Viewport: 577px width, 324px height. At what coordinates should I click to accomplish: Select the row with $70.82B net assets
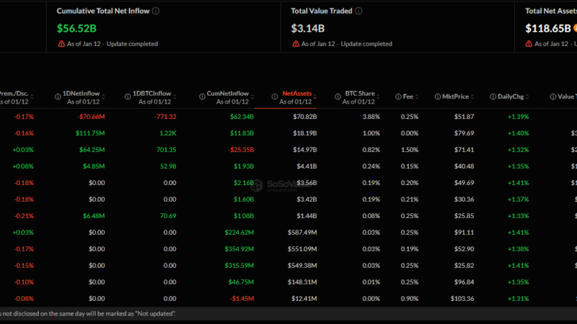(x=302, y=117)
